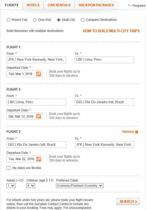Open calendar icon for Flight 2 departure date
This screenshot has width=147, height=210.
click(x=38, y=116)
